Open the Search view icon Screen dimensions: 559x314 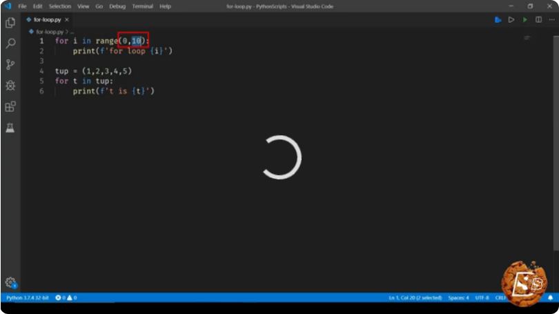pyautogui.click(x=10, y=43)
